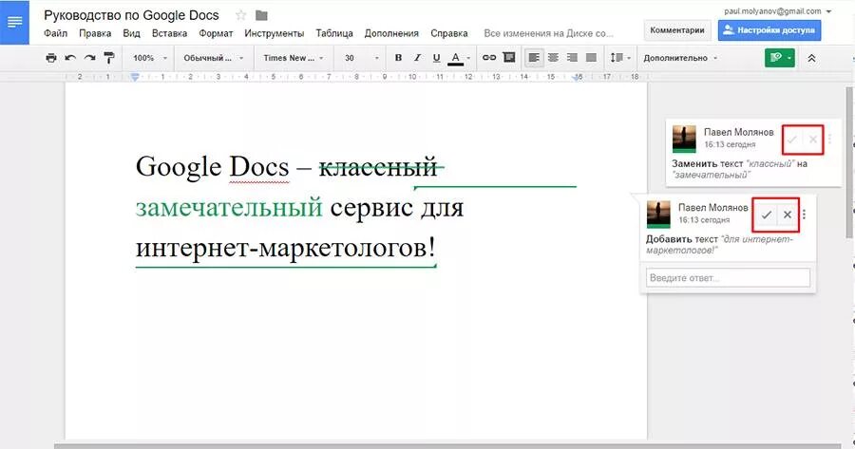The height and width of the screenshot is (449, 855).
Task: Open the paul.molyanov account dropdown
Action: tap(777, 10)
